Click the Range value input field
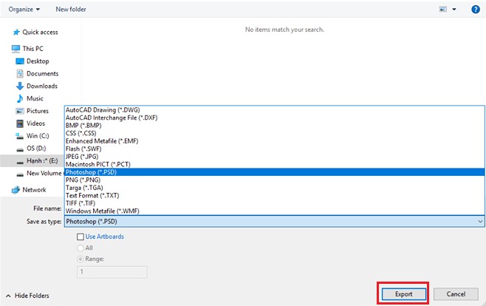This screenshot has width=486, height=306. (x=112, y=271)
